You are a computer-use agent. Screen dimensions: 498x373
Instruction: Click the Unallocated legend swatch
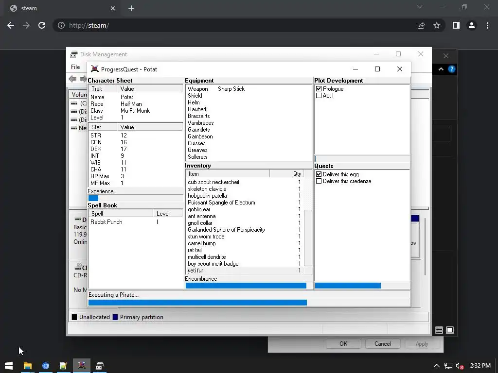(x=74, y=317)
